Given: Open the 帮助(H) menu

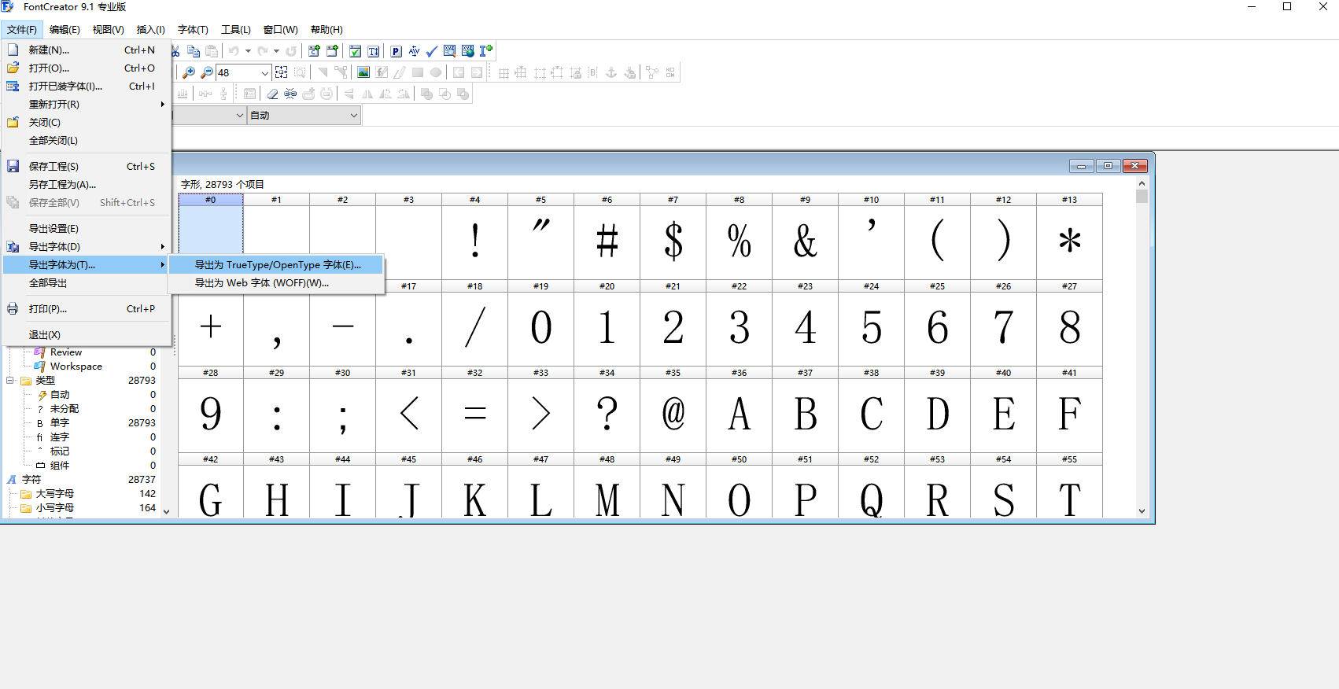Looking at the screenshot, I should click(x=326, y=30).
